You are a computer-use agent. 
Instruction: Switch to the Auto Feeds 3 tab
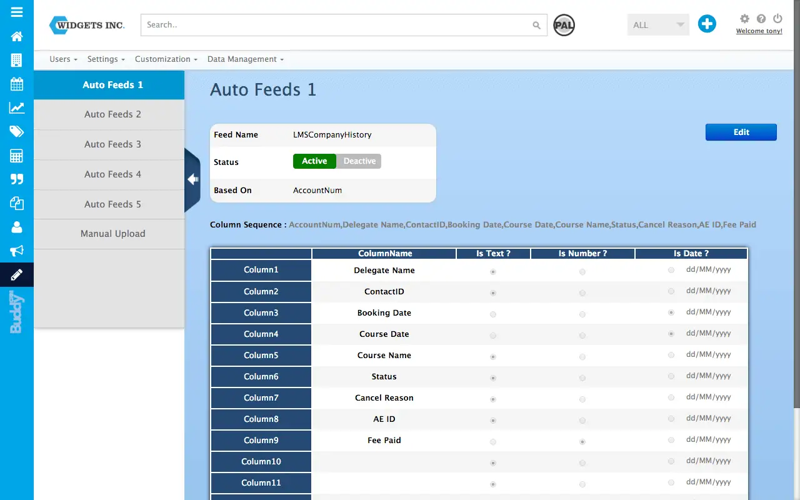112,144
